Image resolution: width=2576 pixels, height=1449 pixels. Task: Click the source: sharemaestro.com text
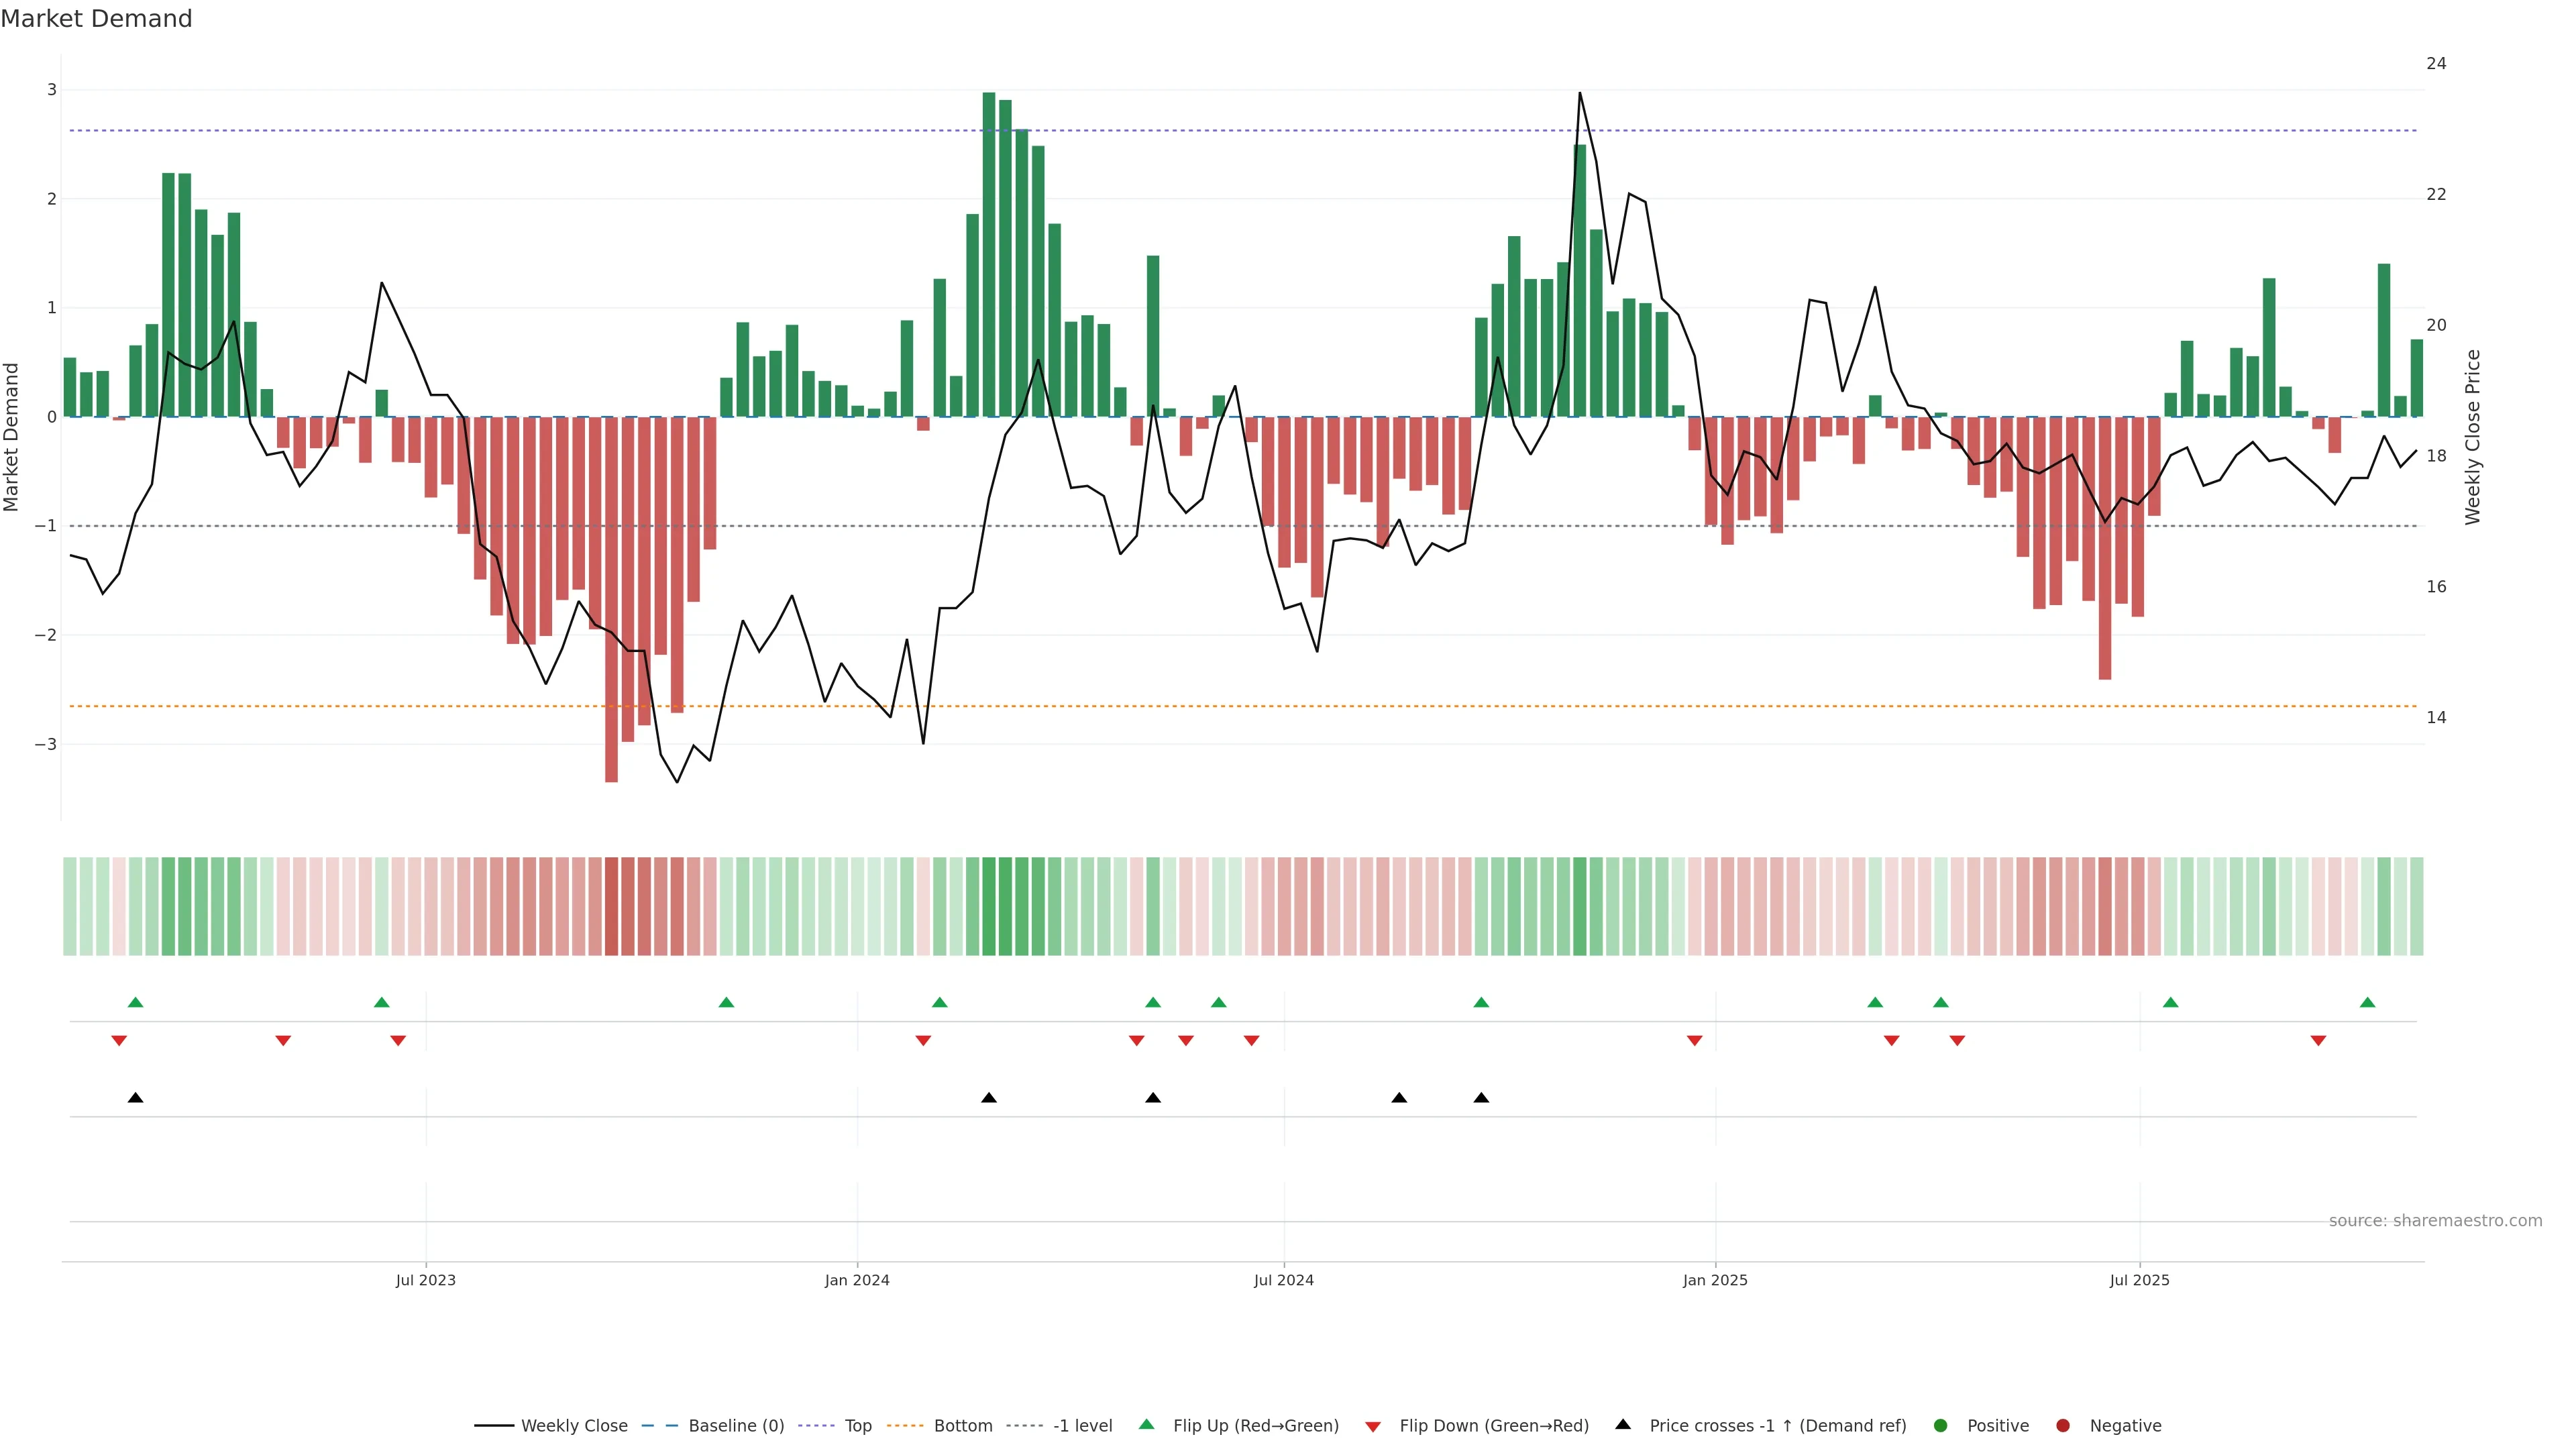(2435, 1221)
